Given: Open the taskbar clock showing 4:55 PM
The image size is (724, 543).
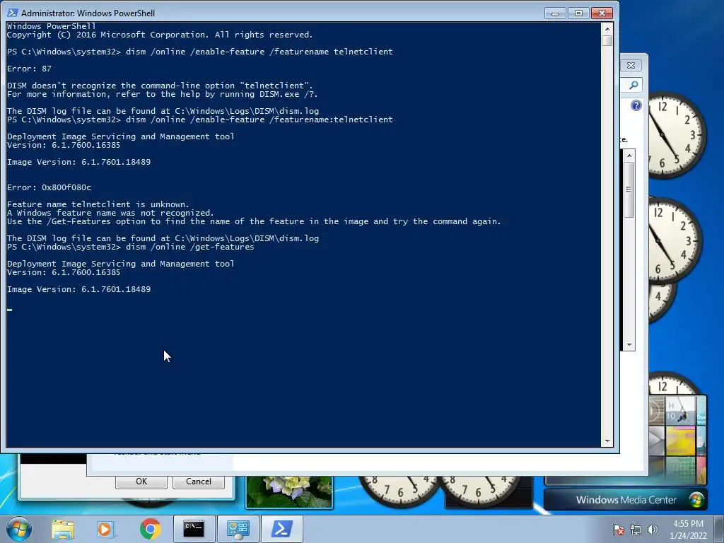Looking at the screenshot, I should [688, 530].
